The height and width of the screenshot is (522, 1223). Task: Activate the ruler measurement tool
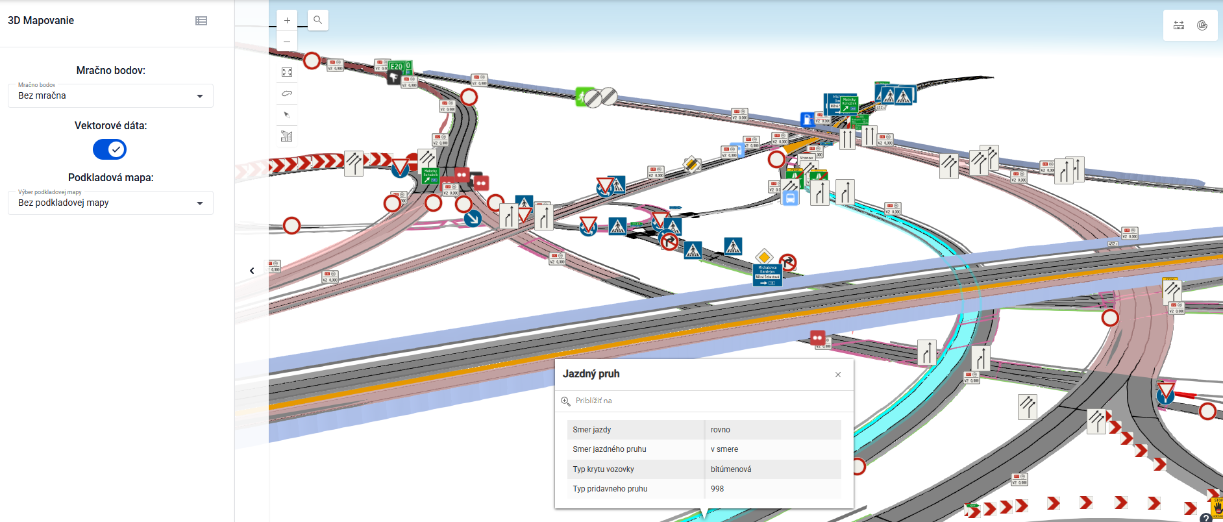(x=1179, y=25)
